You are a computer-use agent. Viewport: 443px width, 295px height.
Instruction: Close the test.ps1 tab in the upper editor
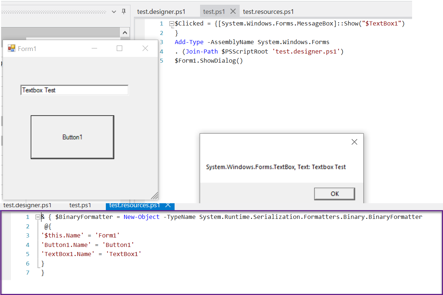(233, 11)
